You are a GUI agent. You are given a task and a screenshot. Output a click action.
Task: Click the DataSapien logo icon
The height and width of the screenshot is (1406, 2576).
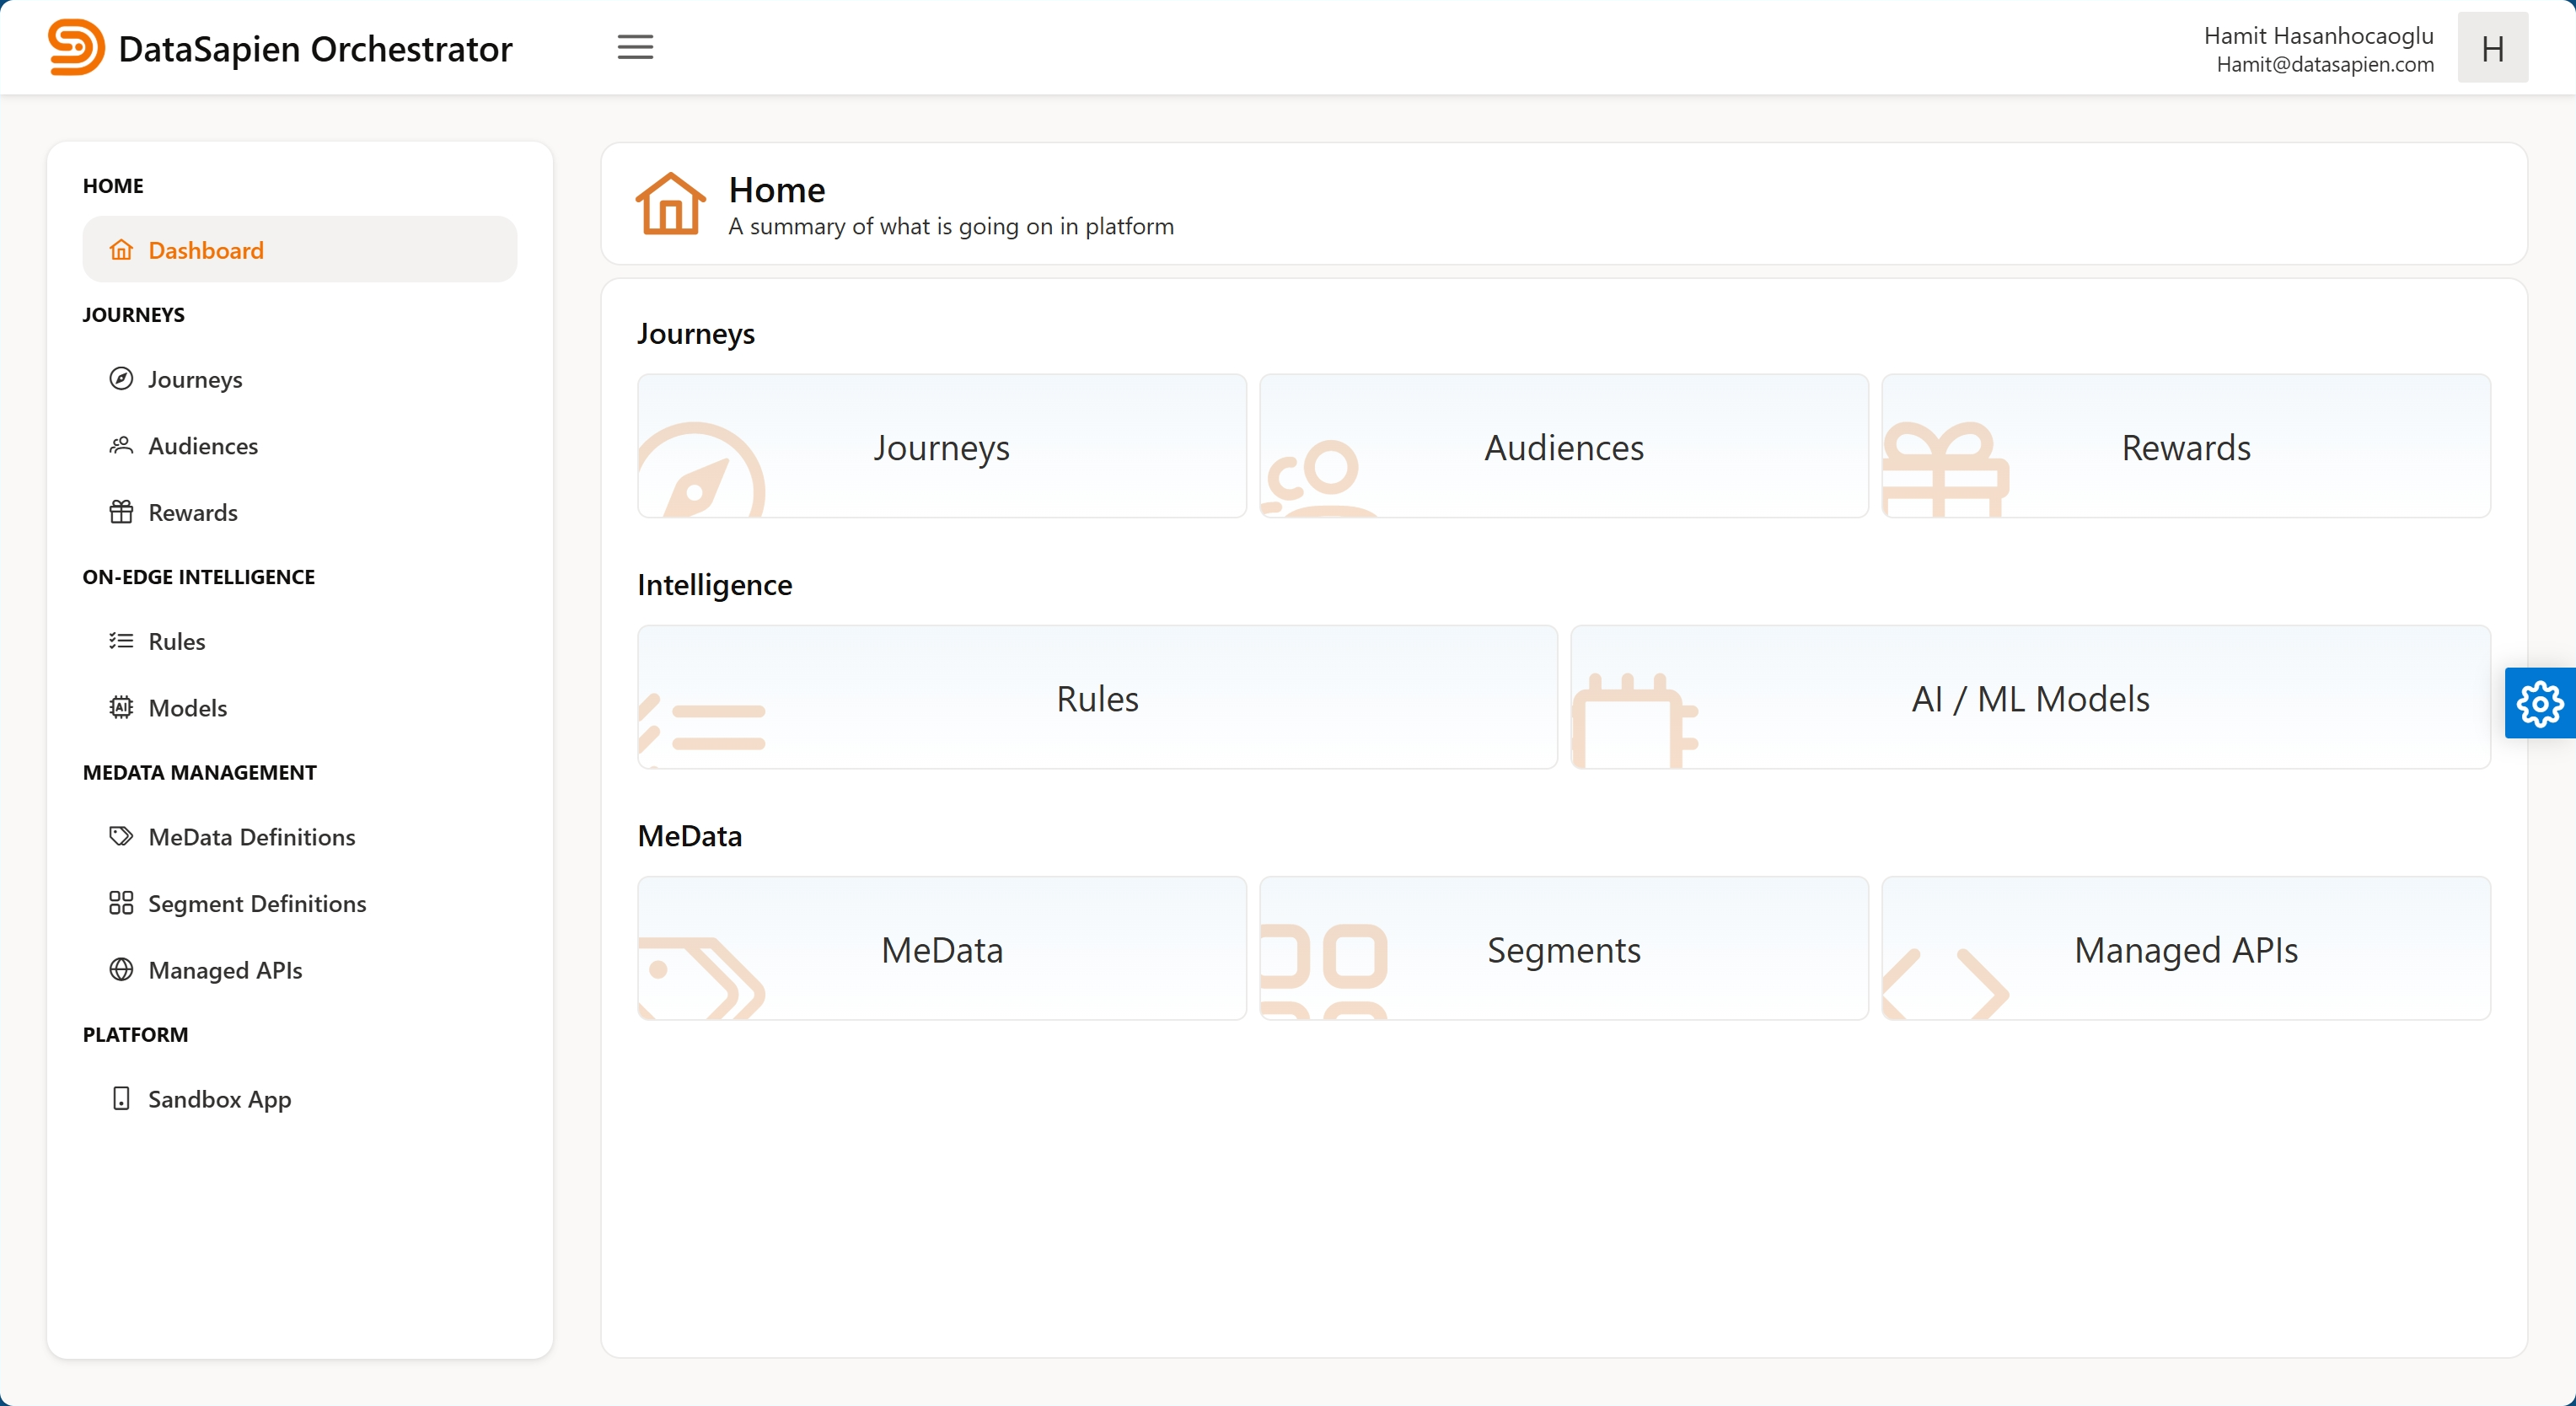[x=76, y=47]
